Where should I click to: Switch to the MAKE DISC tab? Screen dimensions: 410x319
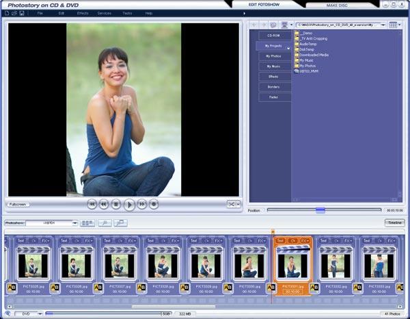click(x=337, y=5)
